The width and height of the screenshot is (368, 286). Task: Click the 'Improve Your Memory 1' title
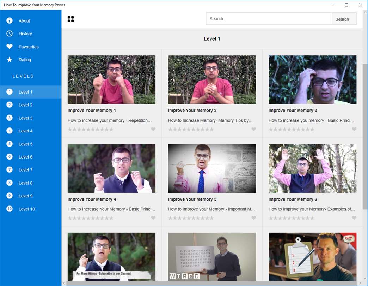(x=92, y=111)
